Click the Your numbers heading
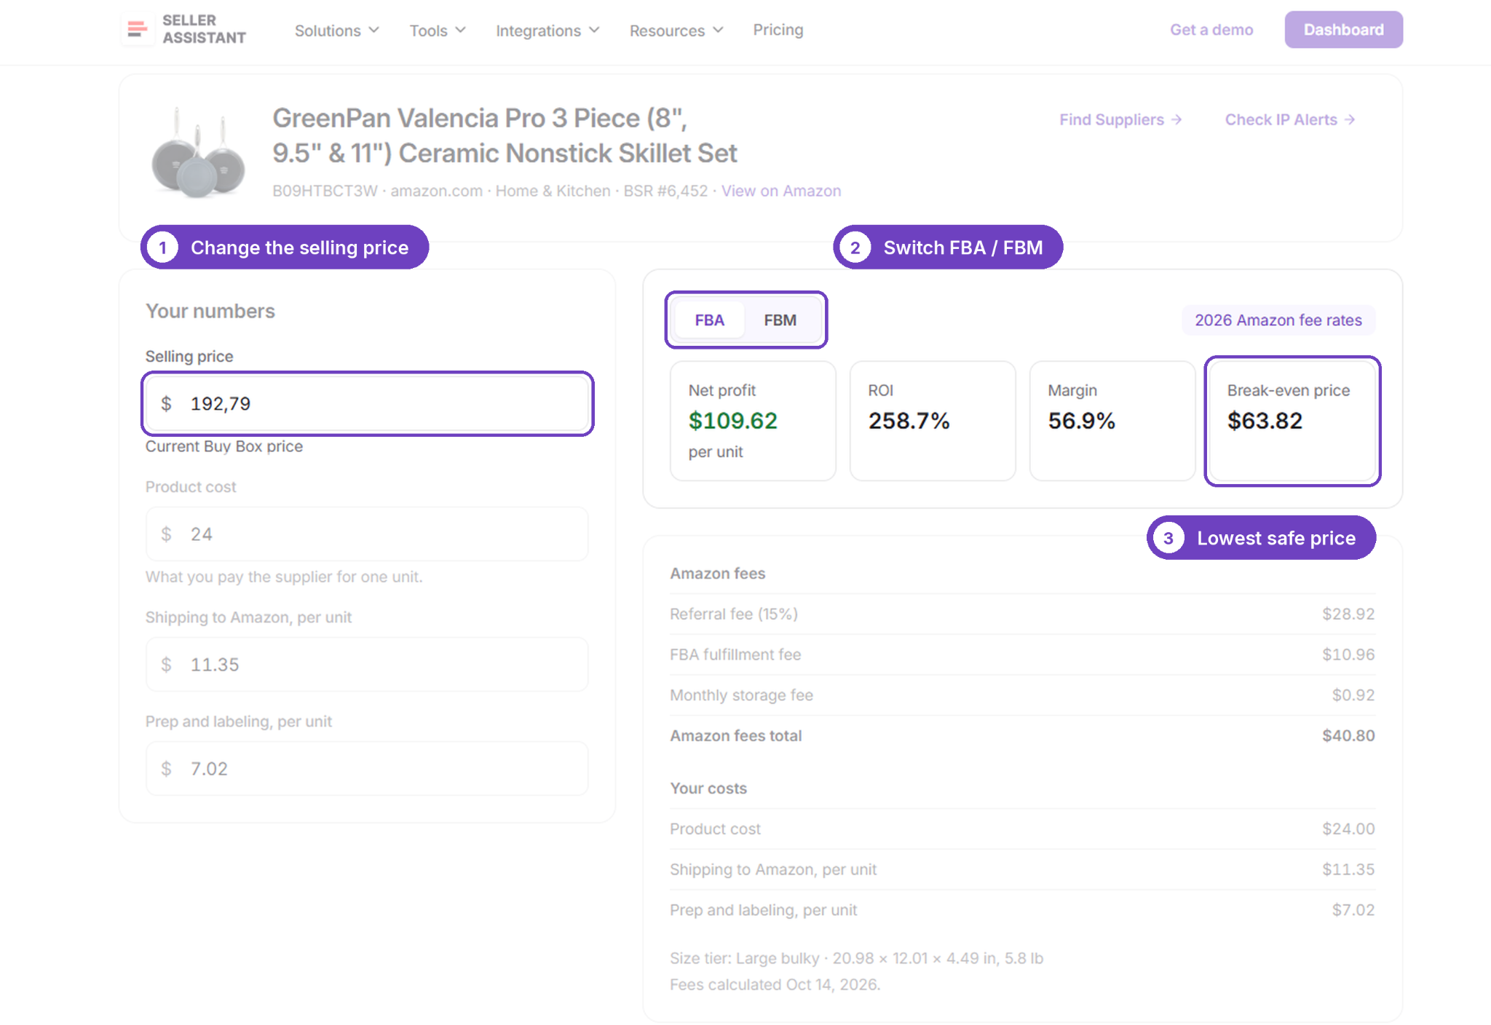This screenshot has height=1025, width=1491. [x=210, y=311]
